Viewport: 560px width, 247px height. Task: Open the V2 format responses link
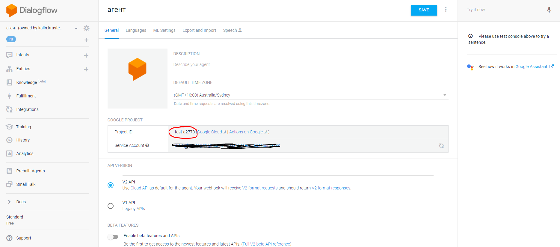331,188
